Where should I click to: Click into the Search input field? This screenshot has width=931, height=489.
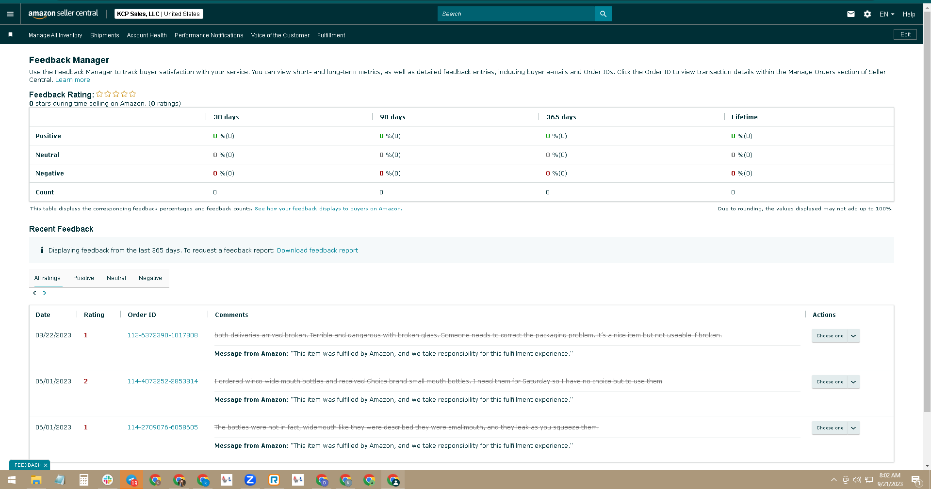click(516, 14)
